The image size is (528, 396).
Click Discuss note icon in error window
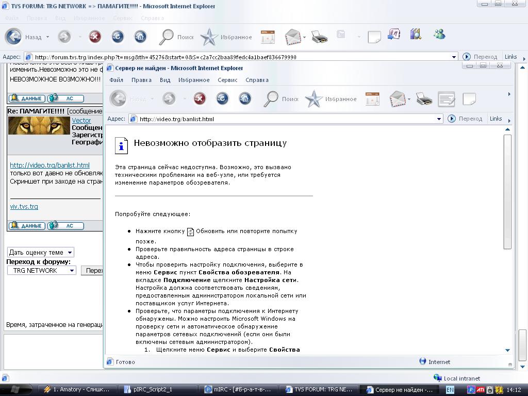pos(469,99)
